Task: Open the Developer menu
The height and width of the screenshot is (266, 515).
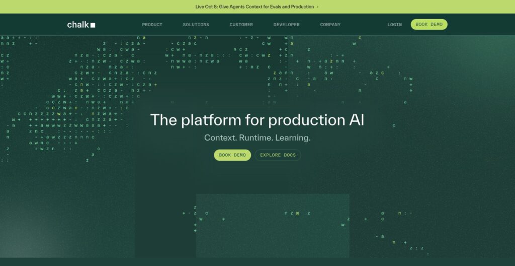Action: tap(286, 25)
